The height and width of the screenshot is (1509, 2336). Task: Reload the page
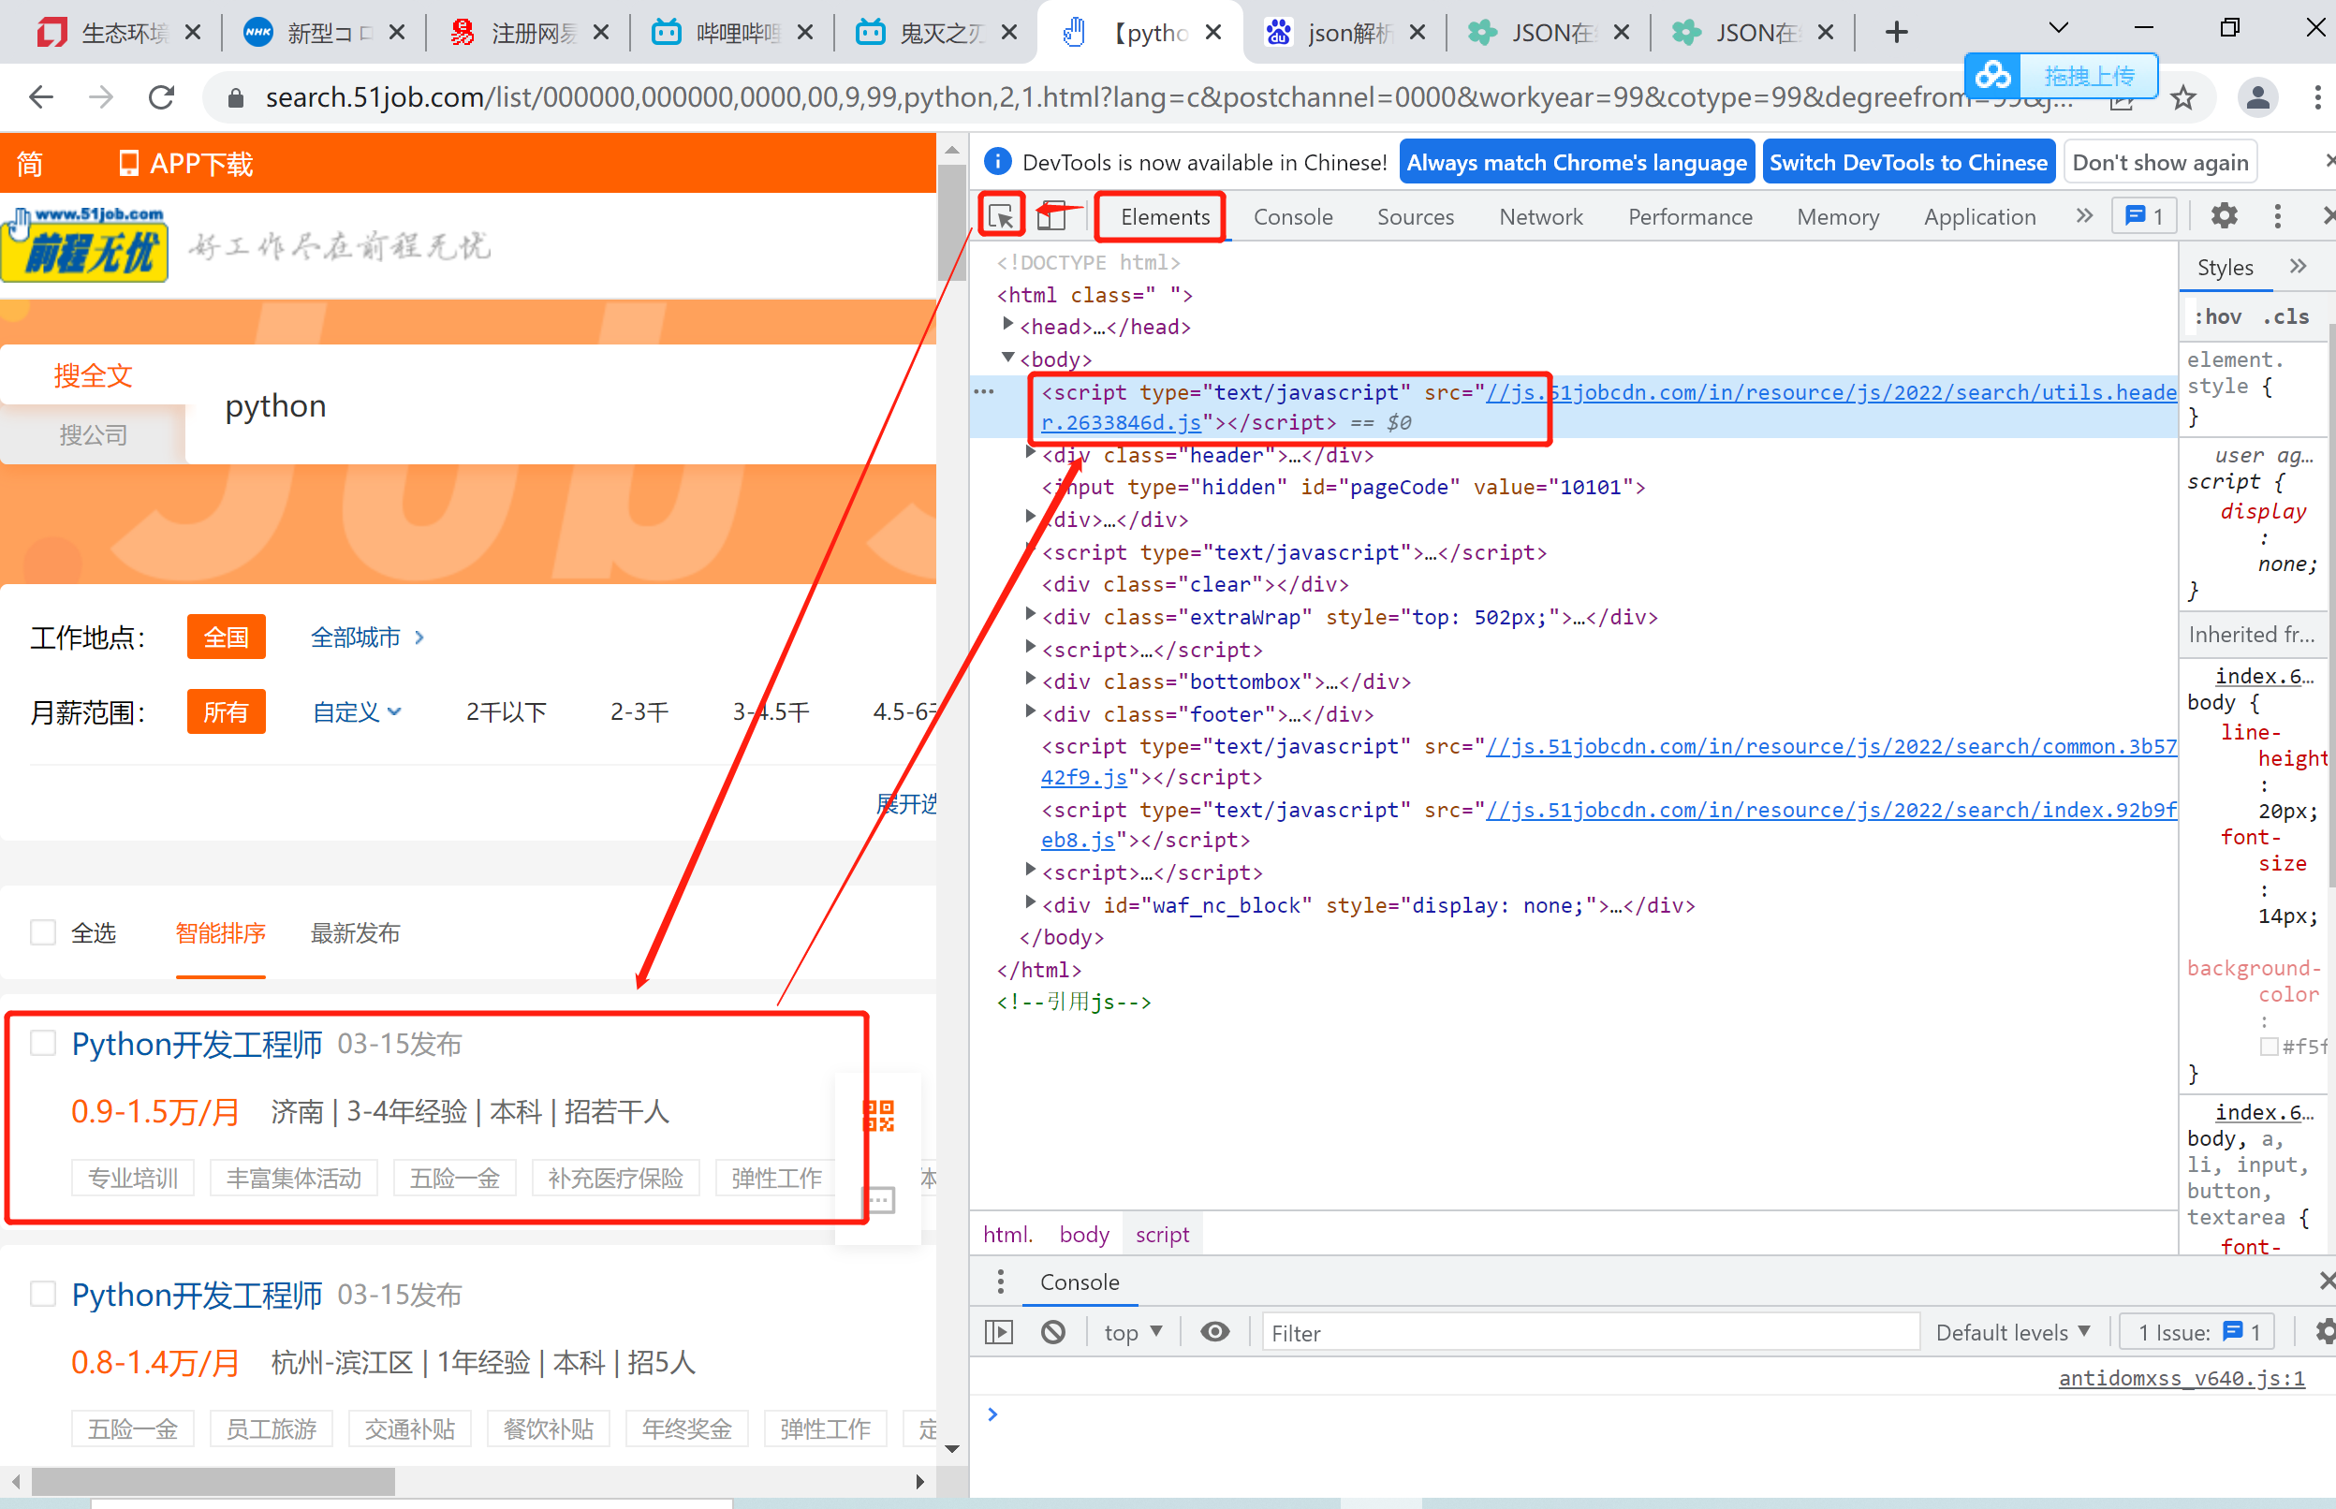tap(162, 97)
